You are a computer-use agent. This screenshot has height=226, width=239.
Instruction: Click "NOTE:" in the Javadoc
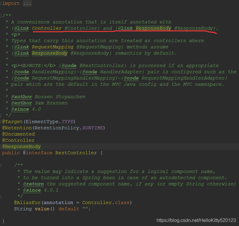pos(36,66)
